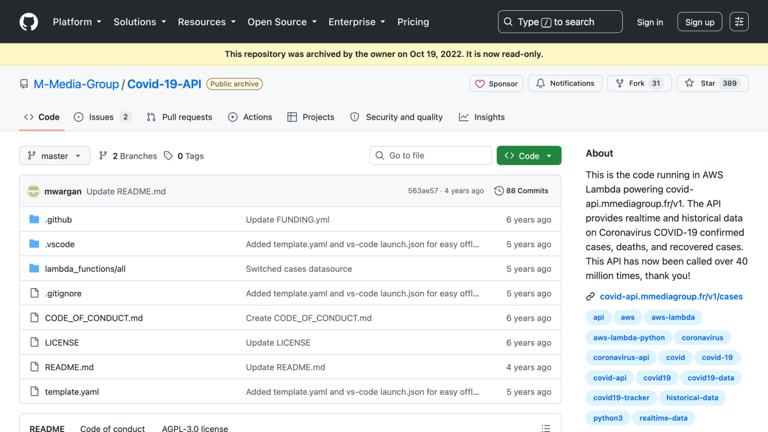The image size is (768, 432).
Task: Click the README.md file icon
Action: 35,367
